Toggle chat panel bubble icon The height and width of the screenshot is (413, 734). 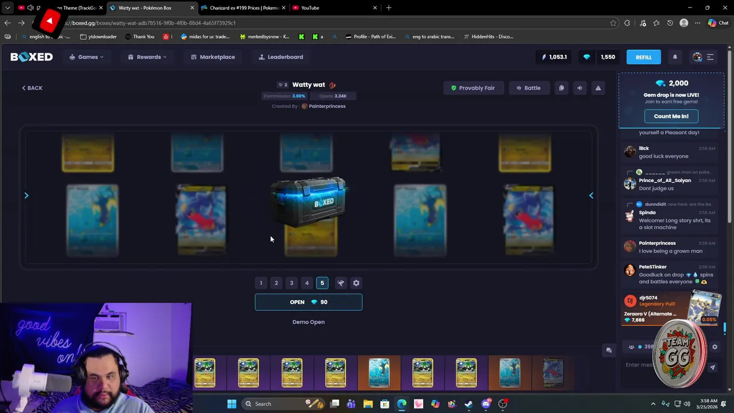(x=609, y=350)
